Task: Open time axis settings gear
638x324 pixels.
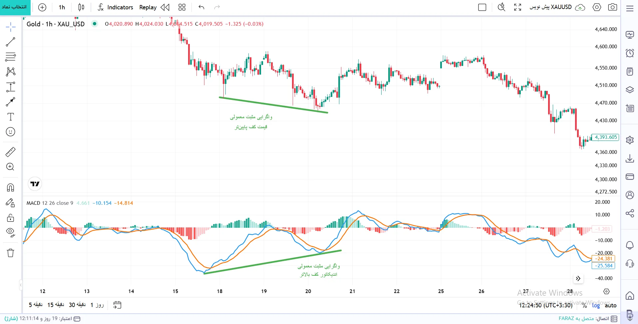Action: point(607,291)
